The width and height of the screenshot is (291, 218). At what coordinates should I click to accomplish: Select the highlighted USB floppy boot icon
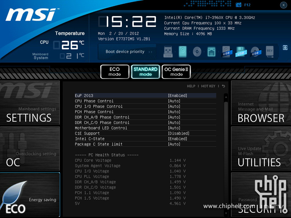point(241,52)
